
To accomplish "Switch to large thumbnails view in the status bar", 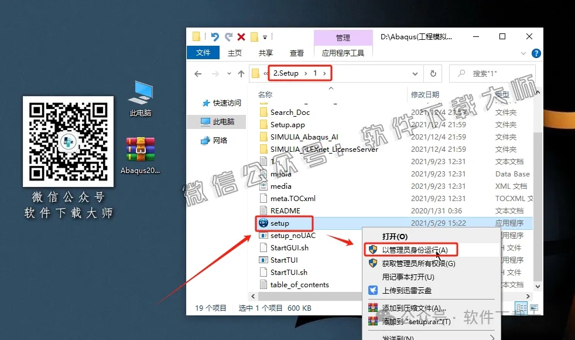I will (533, 308).
